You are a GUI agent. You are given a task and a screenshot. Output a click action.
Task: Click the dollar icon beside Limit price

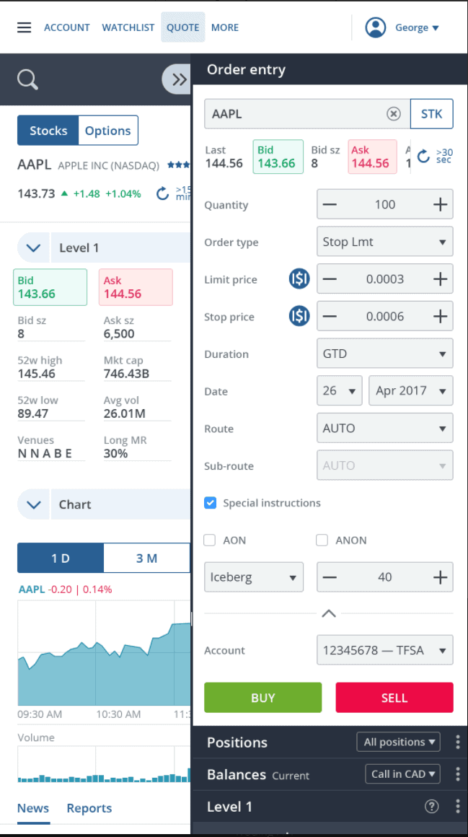[x=299, y=279]
